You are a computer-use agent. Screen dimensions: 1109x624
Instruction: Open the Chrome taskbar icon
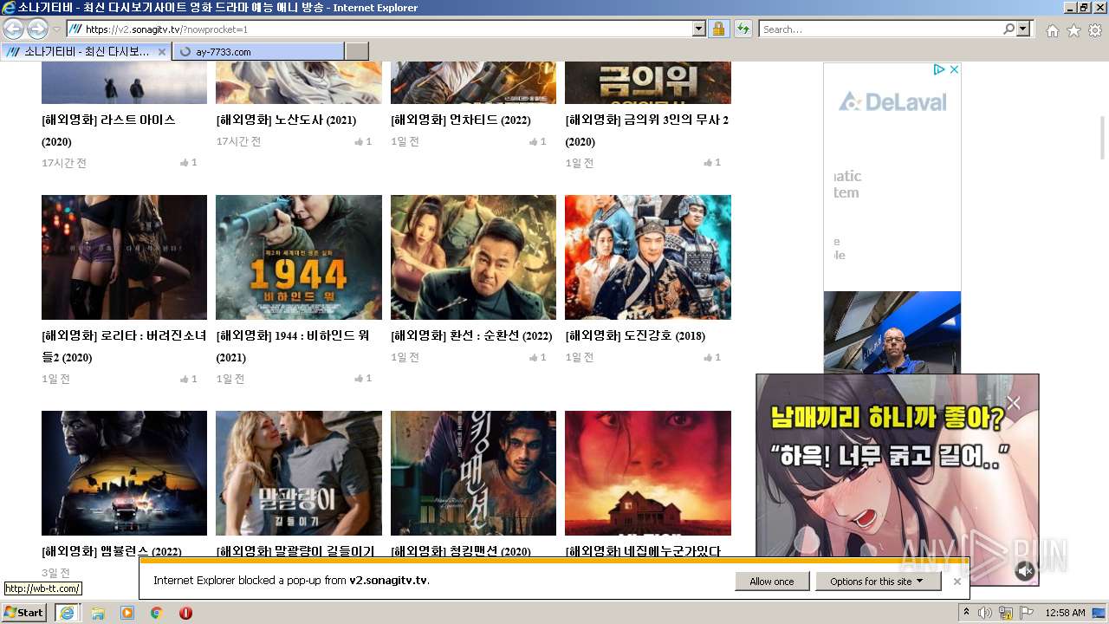[x=156, y=613]
